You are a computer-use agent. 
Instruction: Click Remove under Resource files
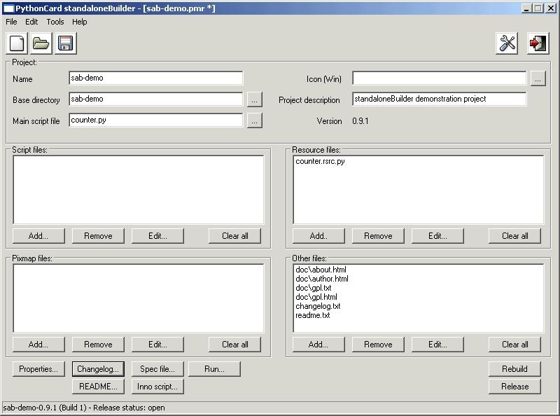378,236
